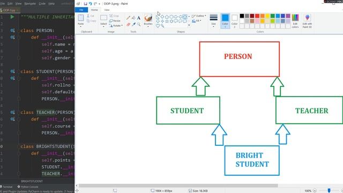343x193 pixels.
Task: Click the Redo icon in Paint title bar
Action: [x=95, y=4]
